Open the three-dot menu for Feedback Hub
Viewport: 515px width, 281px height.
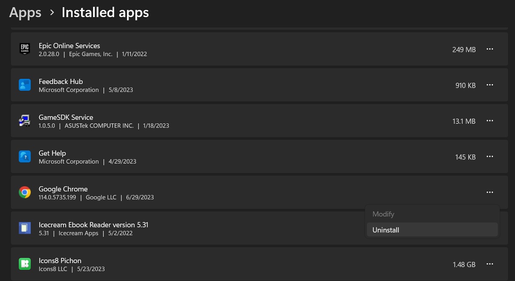pyautogui.click(x=490, y=85)
